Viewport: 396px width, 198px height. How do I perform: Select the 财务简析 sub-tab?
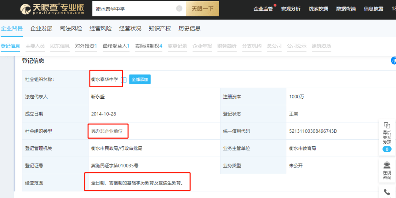coord(227,46)
